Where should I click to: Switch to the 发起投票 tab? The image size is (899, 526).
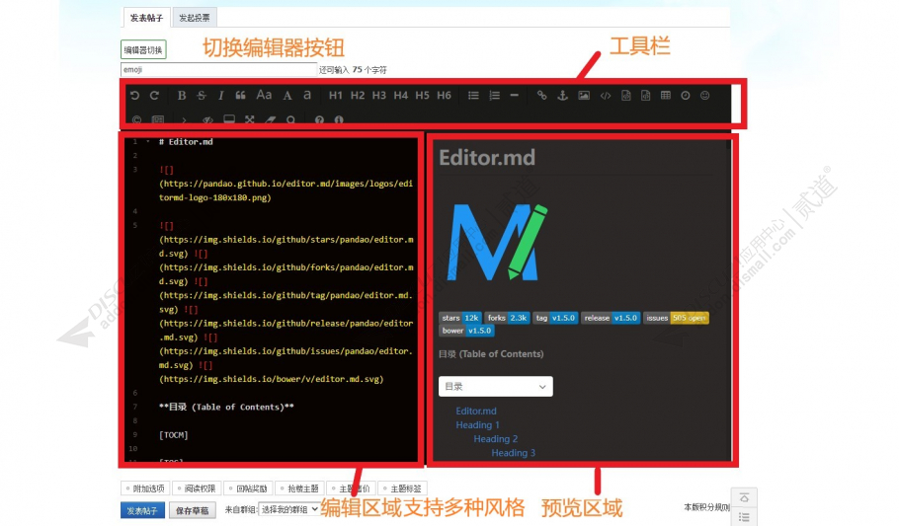(x=195, y=18)
